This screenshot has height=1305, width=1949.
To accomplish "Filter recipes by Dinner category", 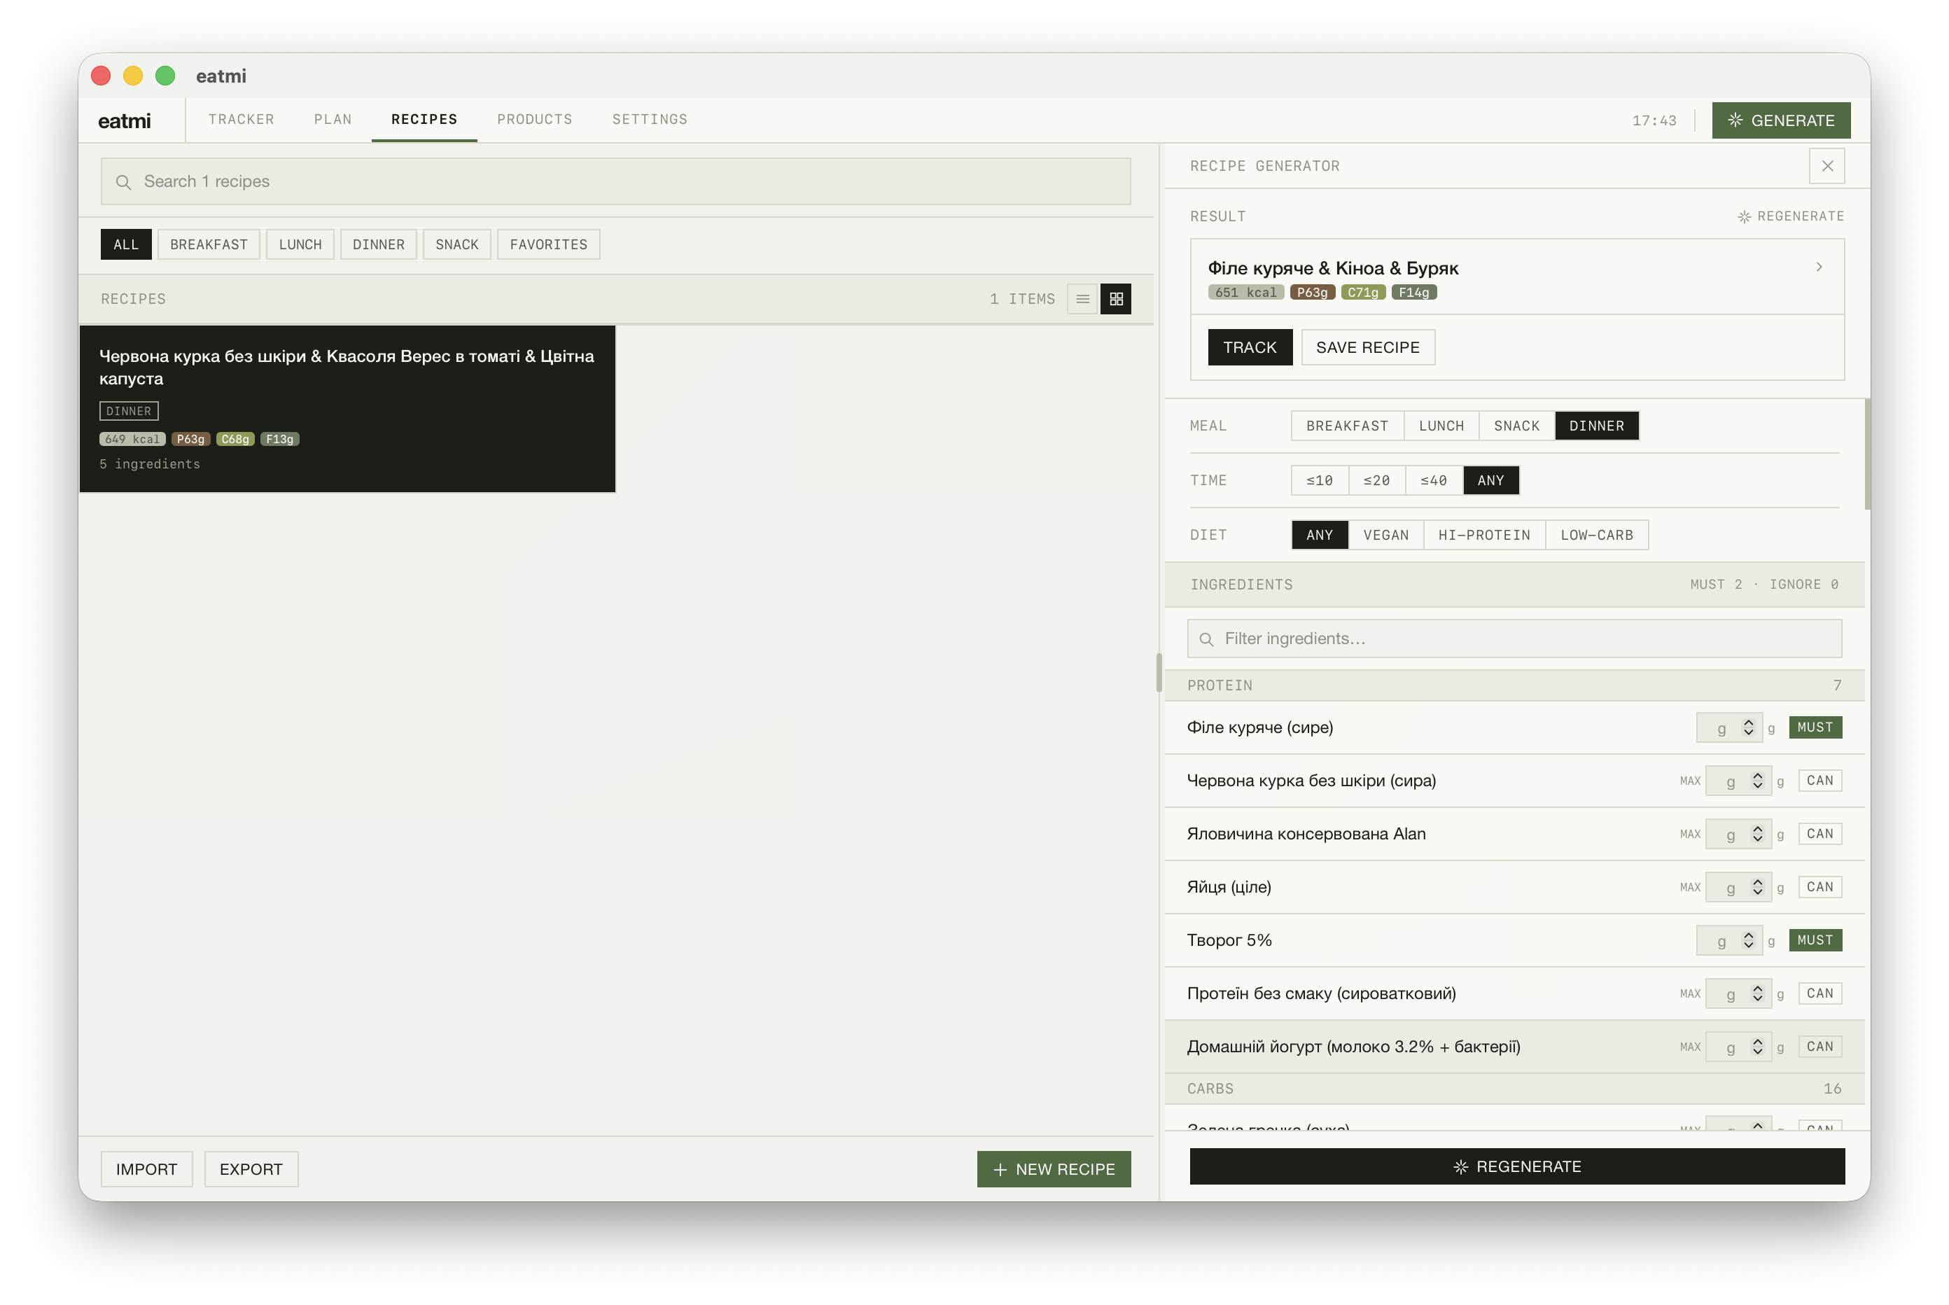I will (379, 244).
